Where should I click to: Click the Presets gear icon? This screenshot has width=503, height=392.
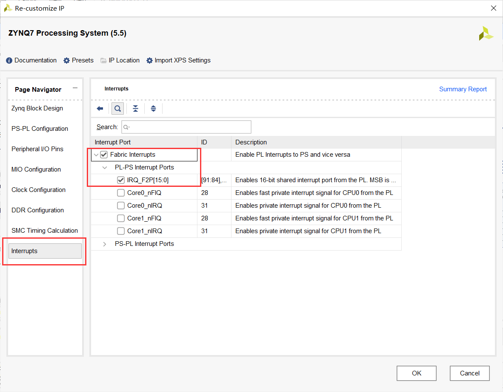(x=66, y=61)
